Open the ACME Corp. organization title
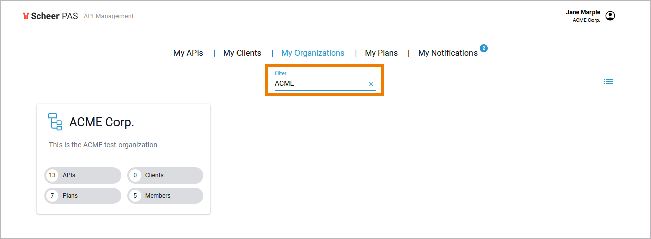Viewport: 651px width, 239px height. (x=101, y=122)
